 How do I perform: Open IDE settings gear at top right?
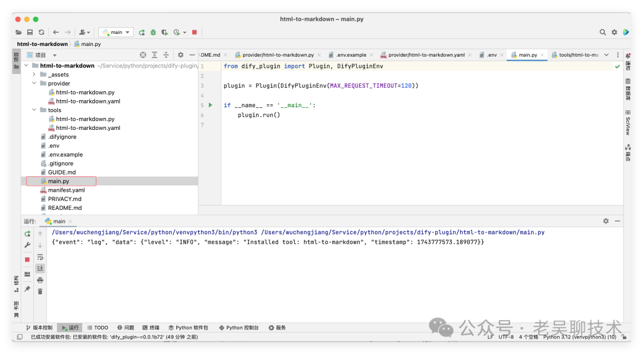tap(614, 32)
